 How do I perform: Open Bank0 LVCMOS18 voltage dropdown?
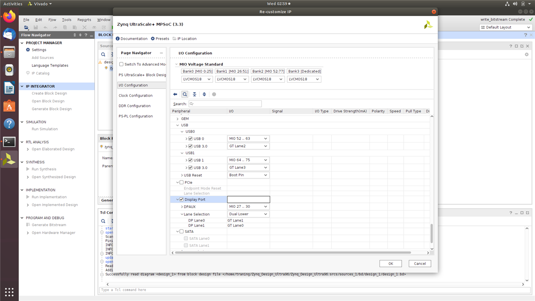[197, 79]
